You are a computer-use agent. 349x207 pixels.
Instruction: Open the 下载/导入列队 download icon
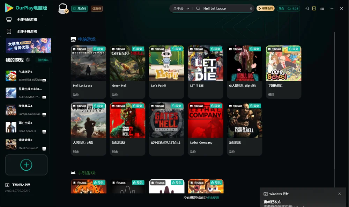coord(7,185)
